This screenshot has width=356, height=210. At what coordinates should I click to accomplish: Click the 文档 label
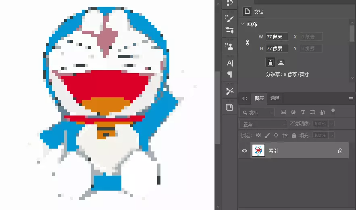(259, 12)
